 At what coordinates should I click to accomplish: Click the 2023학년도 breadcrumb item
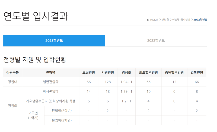[x=200, y=20]
